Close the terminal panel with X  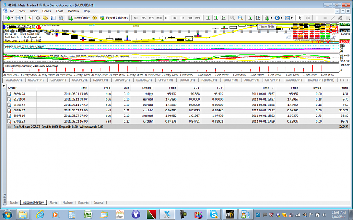click(x=5, y=86)
